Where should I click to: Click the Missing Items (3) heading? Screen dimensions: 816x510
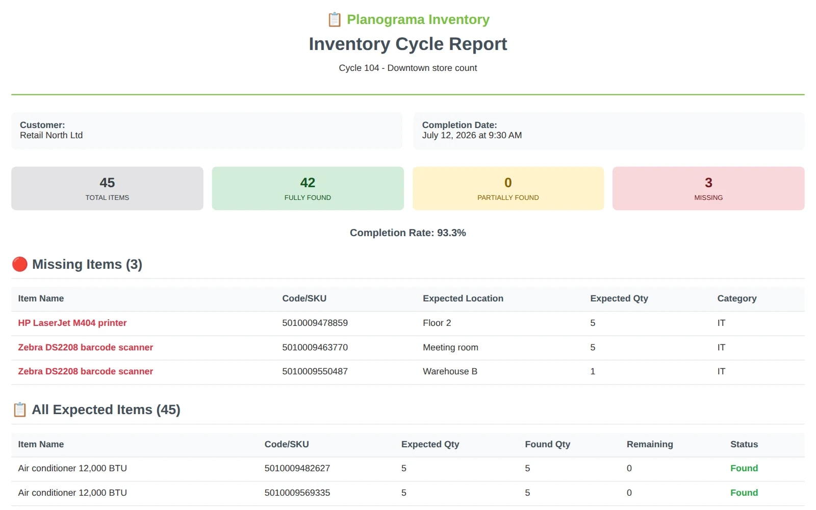(x=87, y=264)
